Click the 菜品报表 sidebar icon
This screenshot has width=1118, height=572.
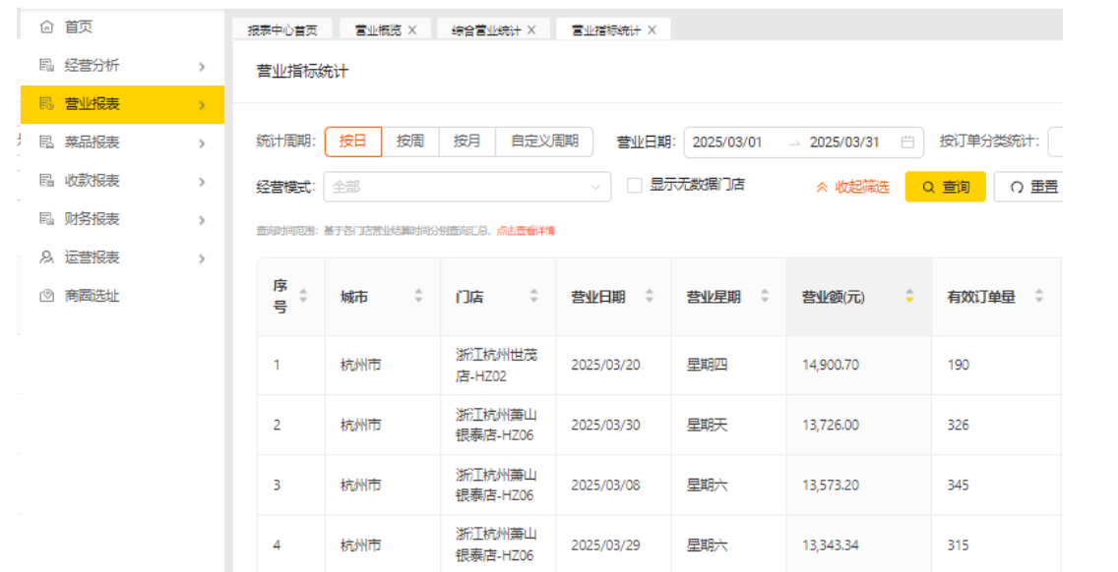click(x=46, y=143)
